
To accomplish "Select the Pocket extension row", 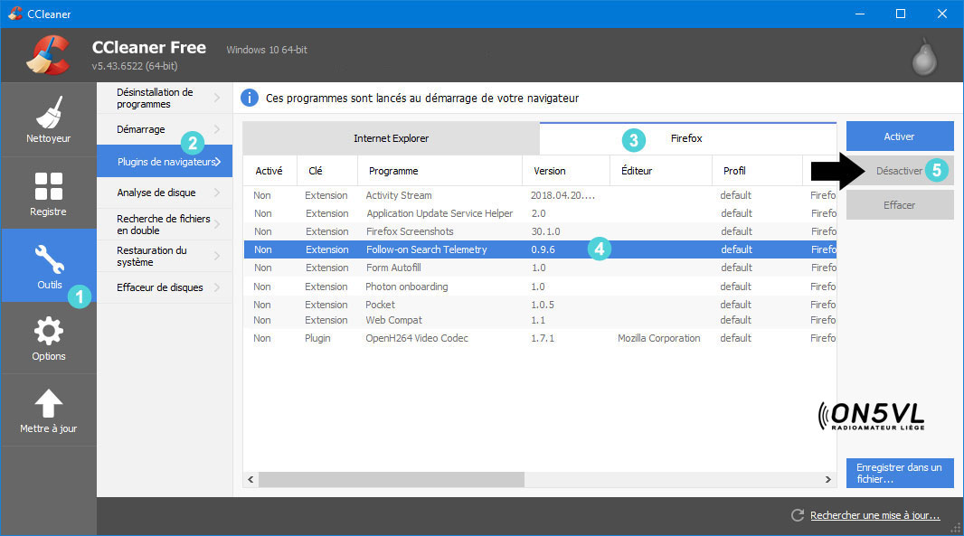I will [x=540, y=305].
